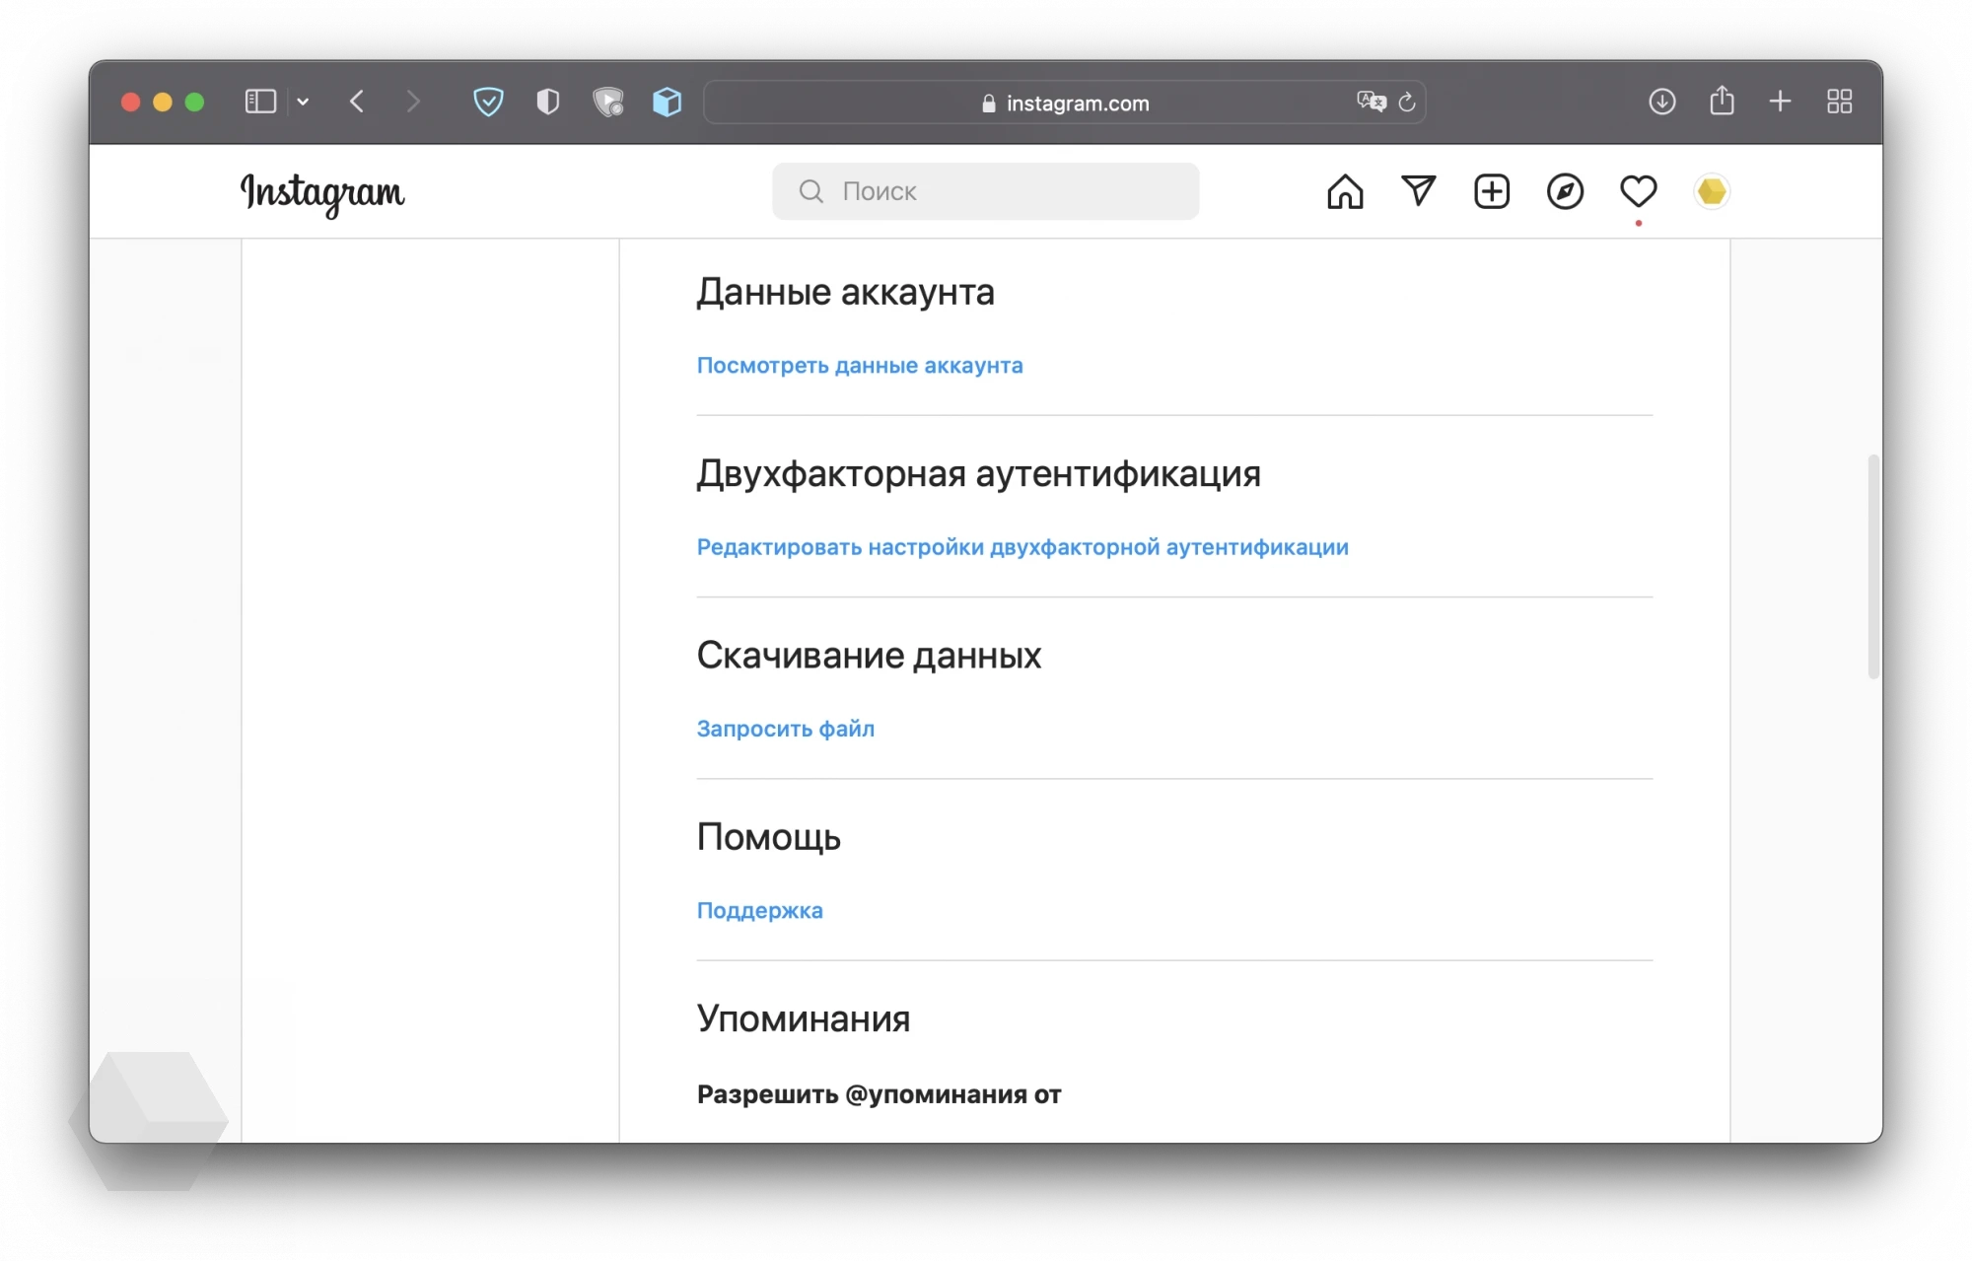This screenshot has width=1972, height=1261.
Task: Go back to the previous page
Action: [x=357, y=102]
